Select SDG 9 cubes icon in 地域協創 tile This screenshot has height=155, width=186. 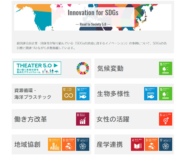69,144
